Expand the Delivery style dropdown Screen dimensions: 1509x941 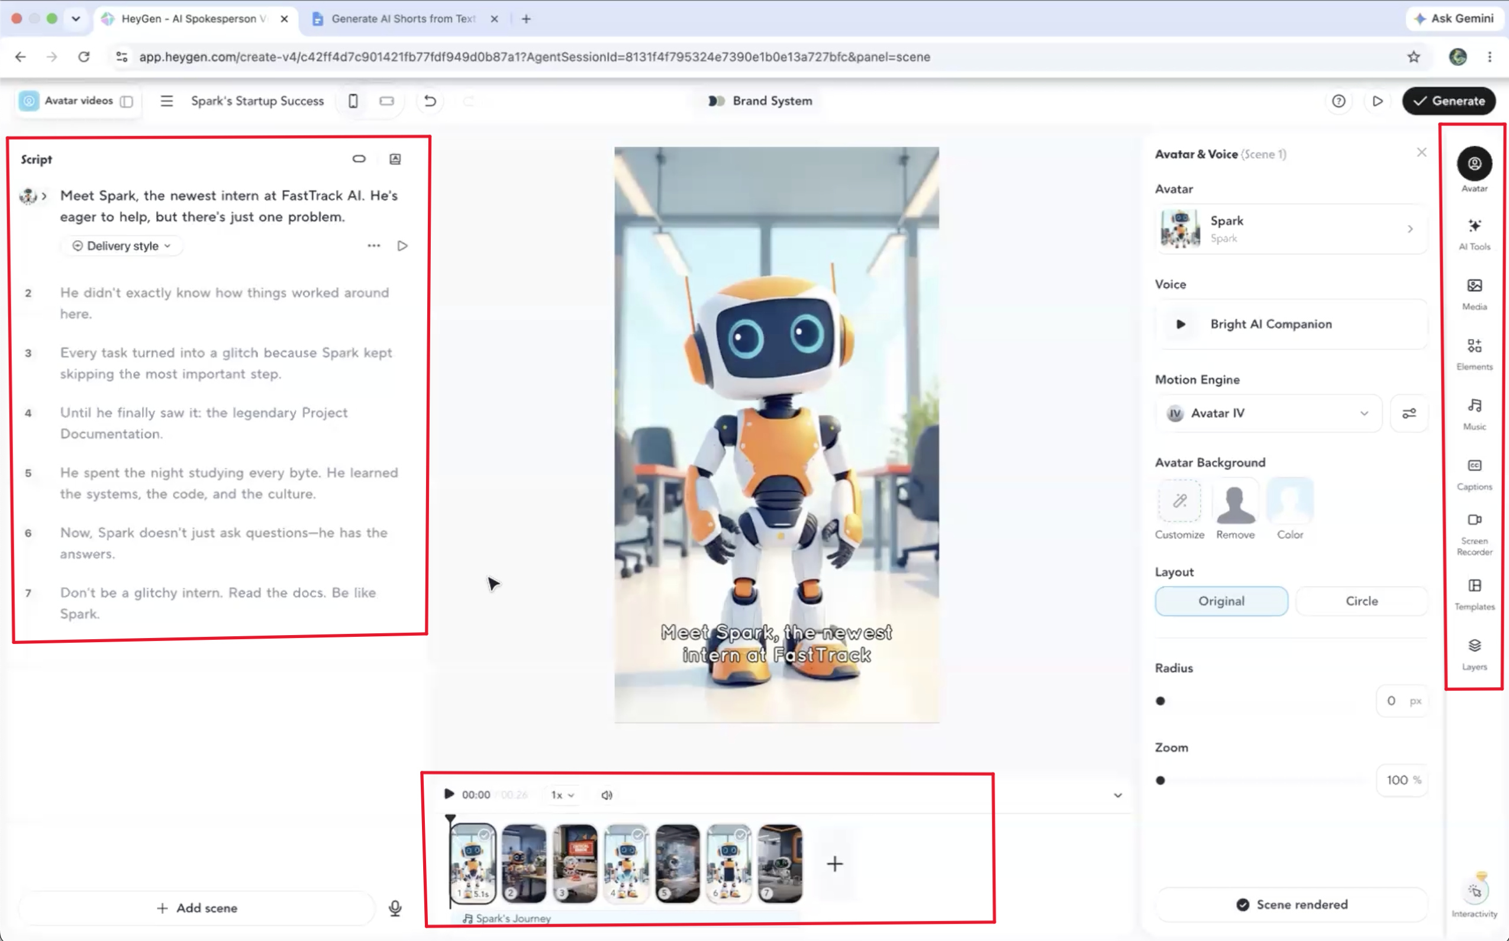click(121, 246)
